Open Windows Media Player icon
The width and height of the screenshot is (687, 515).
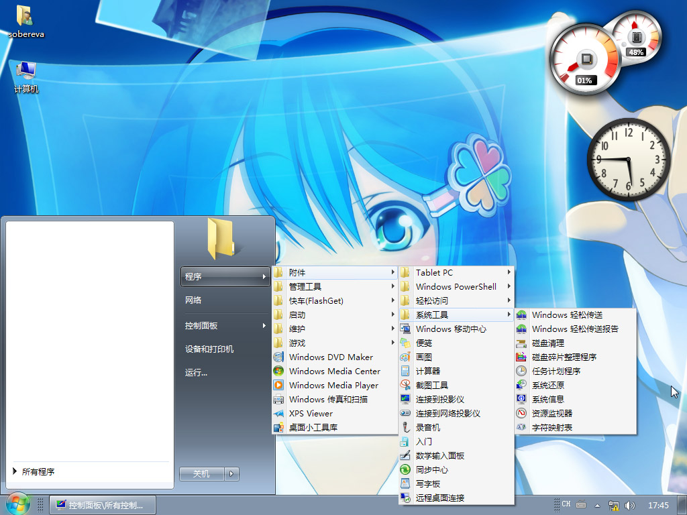coord(278,385)
